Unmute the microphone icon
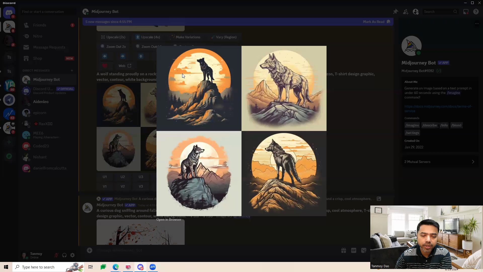The height and width of the screenshot is (272, 483). pyautogui.click(x=56, y=255)
